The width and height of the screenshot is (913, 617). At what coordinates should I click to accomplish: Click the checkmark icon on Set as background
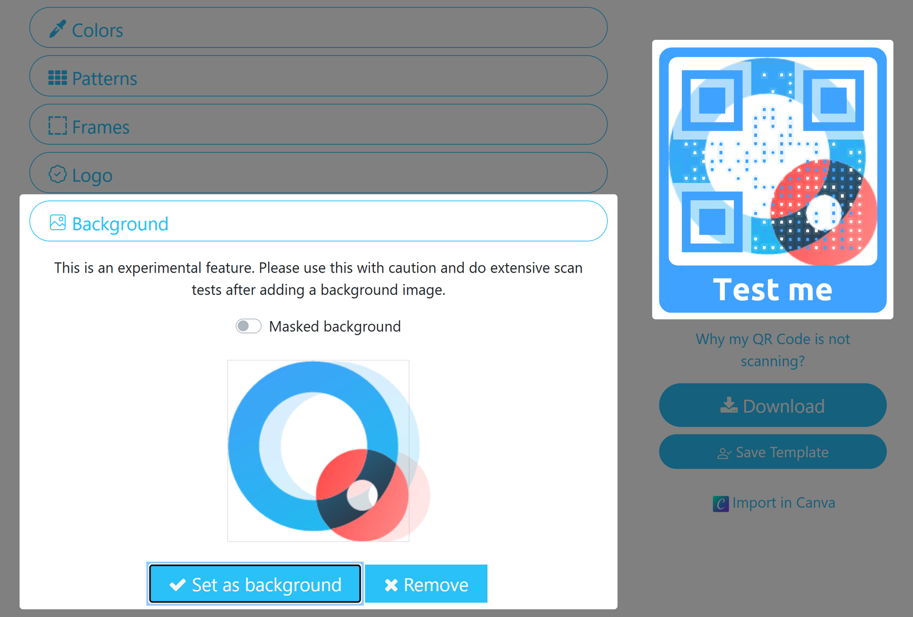click(177, 585)
